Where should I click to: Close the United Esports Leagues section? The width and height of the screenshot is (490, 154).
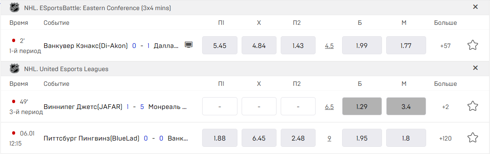[475, 68]
